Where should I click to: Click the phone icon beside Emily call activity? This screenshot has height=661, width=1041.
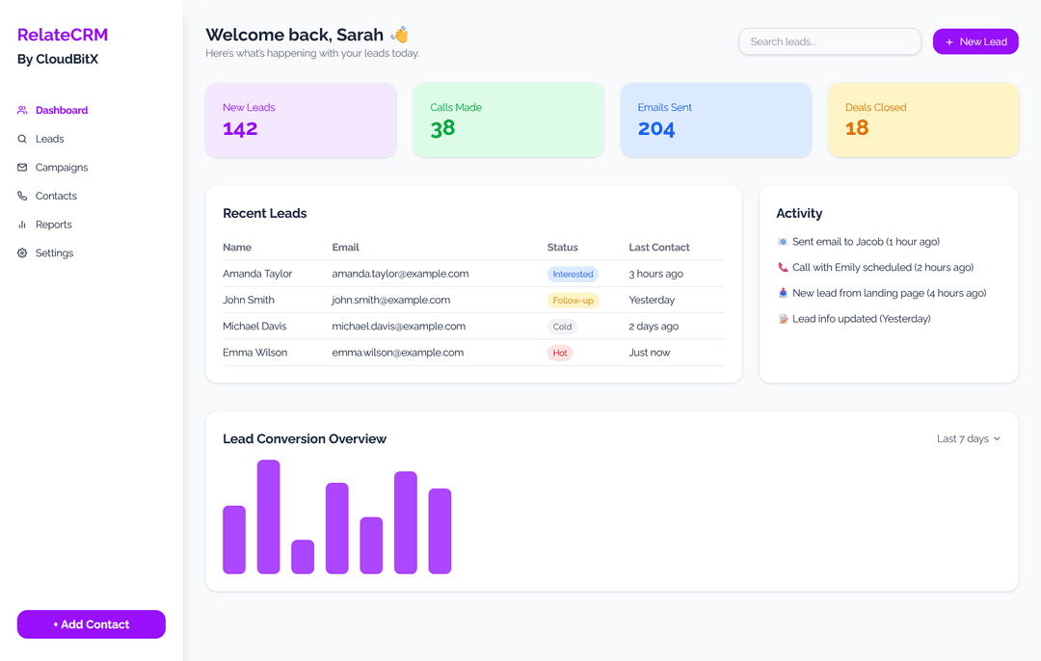[x=783, y=268]
